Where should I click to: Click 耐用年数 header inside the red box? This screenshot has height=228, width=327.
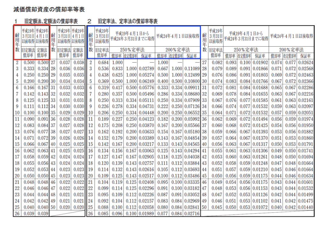tap(17, 42)
